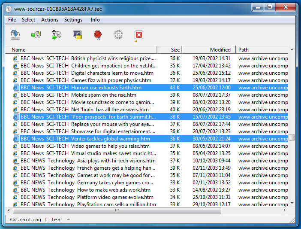Sort list by the Path column header
Screen dimensions: 301x229
tap(262, 49)
